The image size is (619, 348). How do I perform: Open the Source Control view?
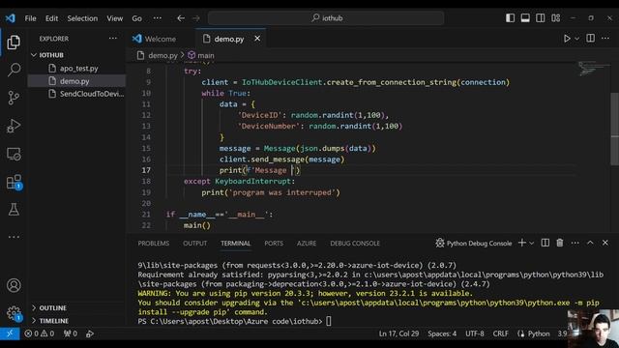pos(14,98)
